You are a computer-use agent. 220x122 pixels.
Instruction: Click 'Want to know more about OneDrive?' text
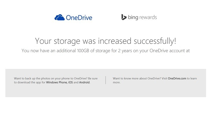click(x=137, y=79)
